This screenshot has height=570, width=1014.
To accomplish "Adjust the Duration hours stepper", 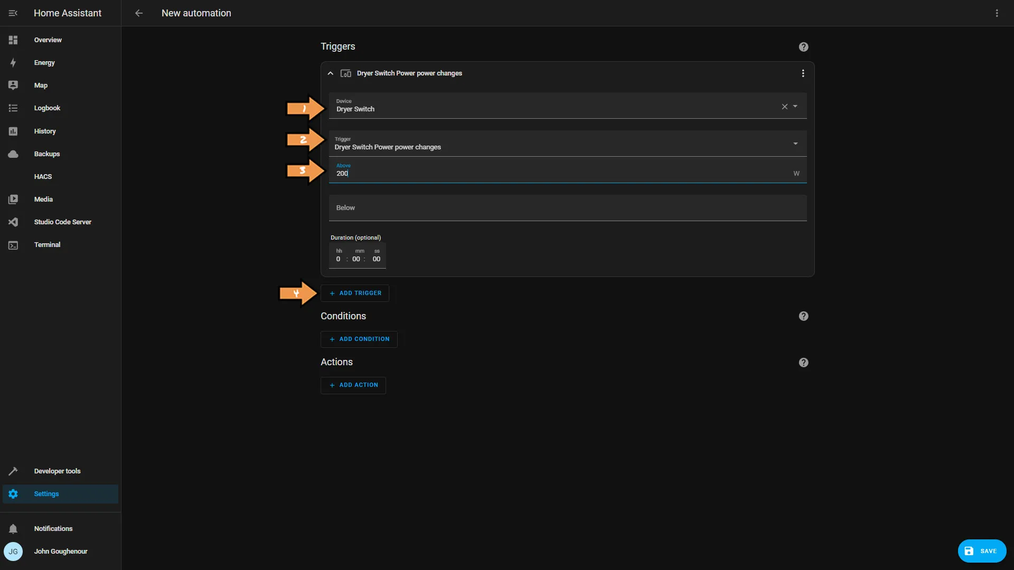I will 339,259.
